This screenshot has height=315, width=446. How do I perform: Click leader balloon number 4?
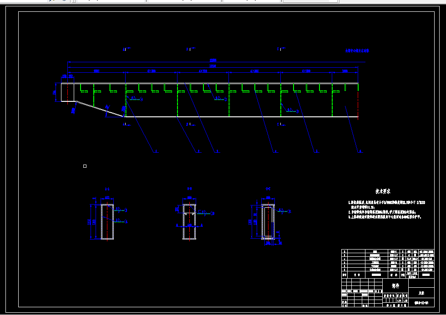pos(275,151)
